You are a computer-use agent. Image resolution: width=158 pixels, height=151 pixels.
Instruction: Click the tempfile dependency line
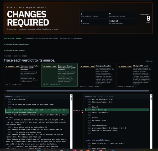(x=105, y=131)
